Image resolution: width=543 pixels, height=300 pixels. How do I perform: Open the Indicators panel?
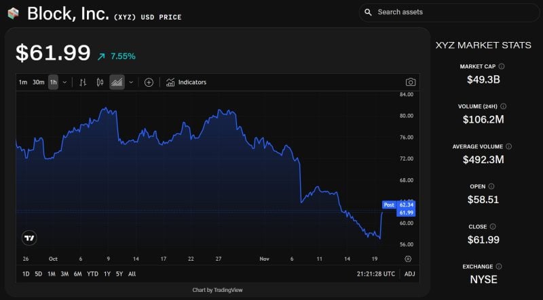point(186,82)
